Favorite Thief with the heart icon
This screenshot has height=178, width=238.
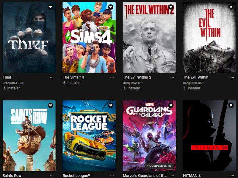[50, 7]
